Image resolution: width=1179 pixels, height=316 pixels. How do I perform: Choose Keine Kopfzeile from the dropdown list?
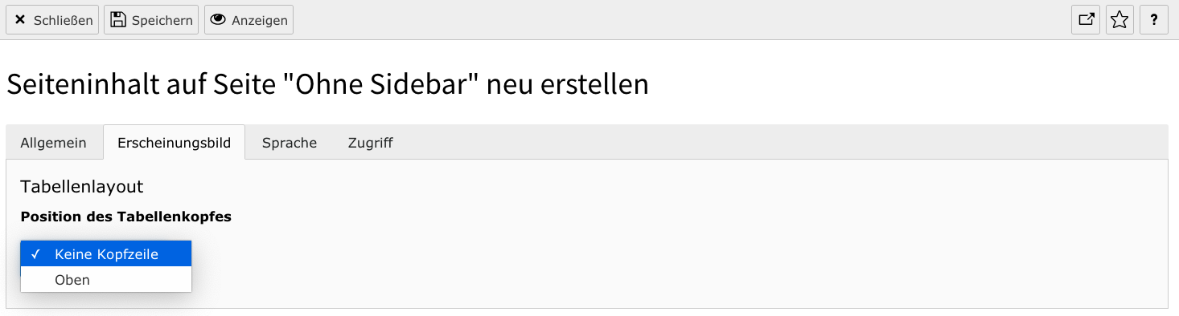point(106,254)
